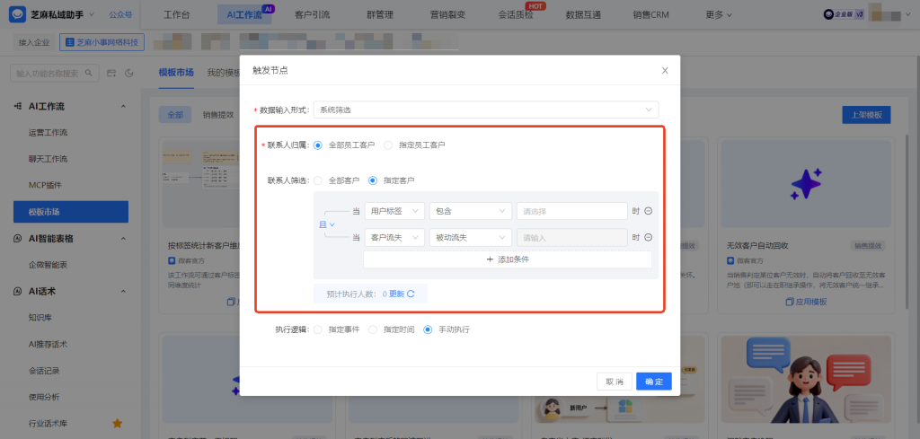
Task: Open the 客户引流 tab
Action: [312, 14]
